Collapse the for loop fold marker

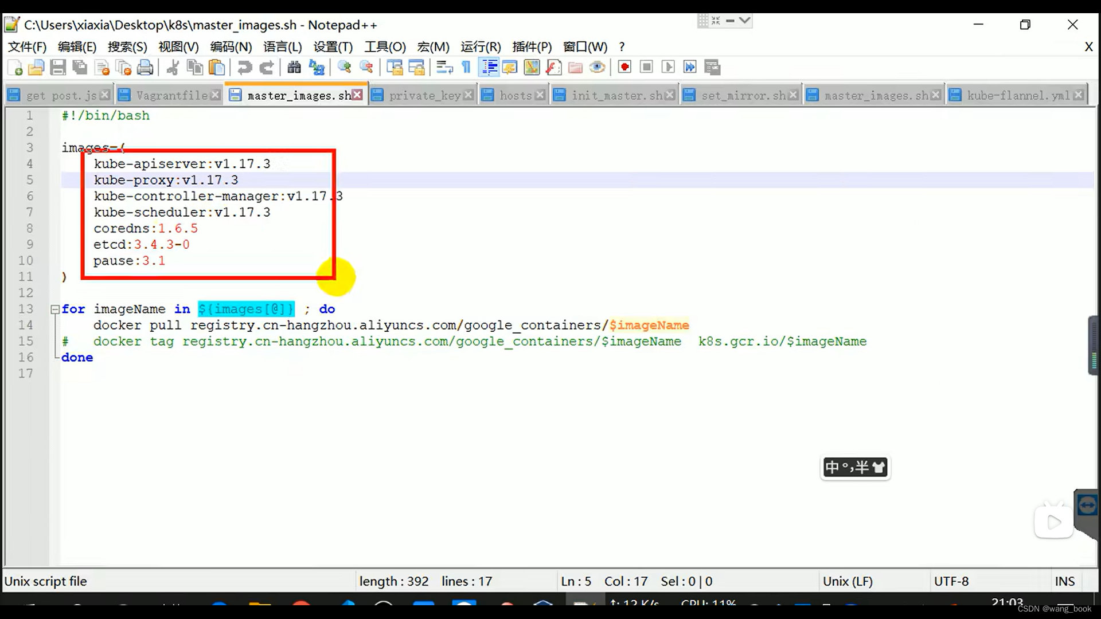[x=55, y=309]
